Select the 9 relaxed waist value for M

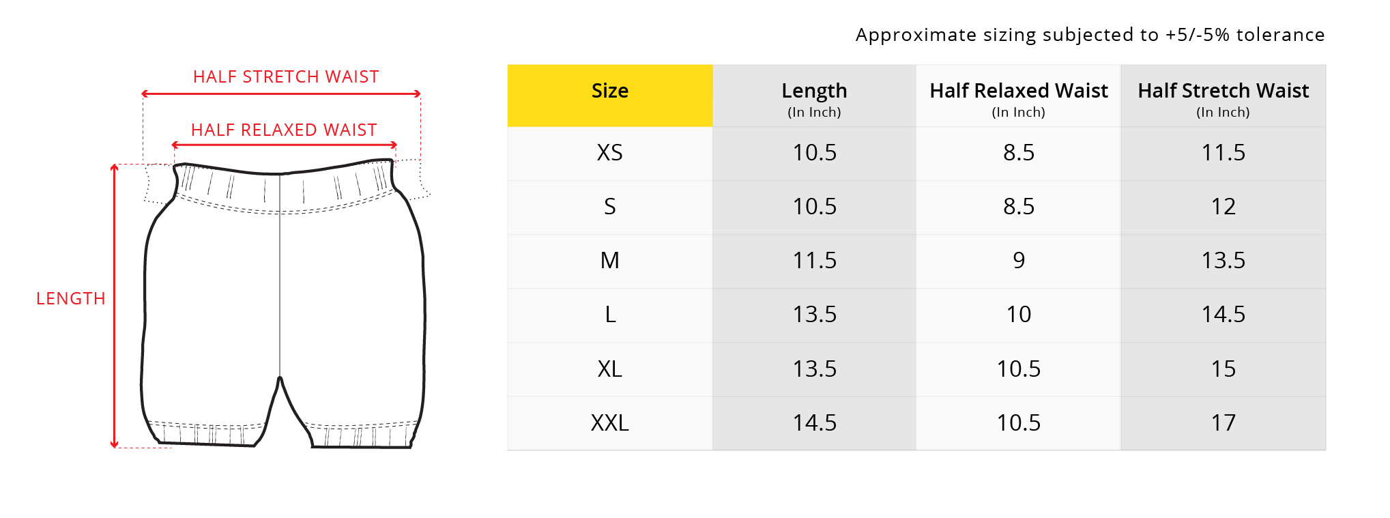[x=1018, y=261]
